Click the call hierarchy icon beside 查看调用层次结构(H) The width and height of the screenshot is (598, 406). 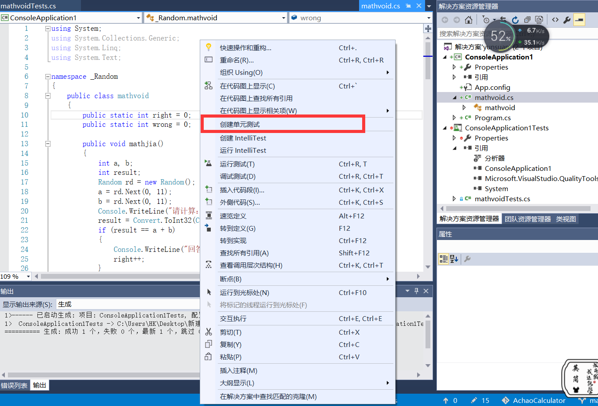click(209, 265)
